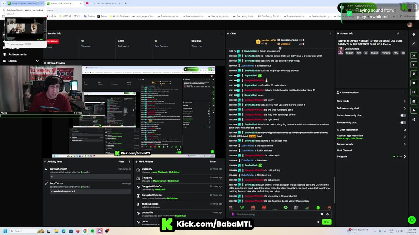
Task: Click the KICKS goal progress bar
Action: click(x=41, y=116)
